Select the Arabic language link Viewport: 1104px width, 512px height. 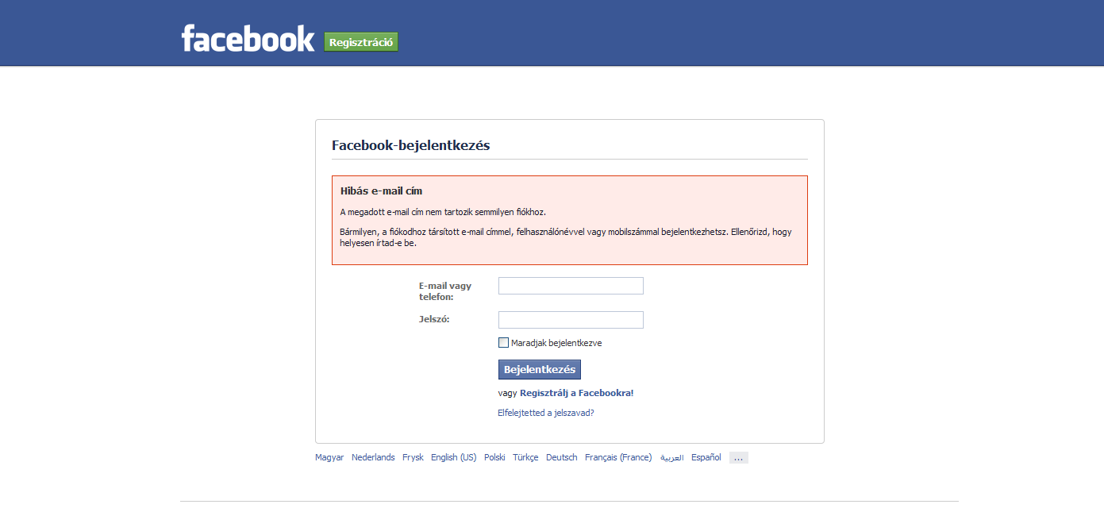(x=671, y=458)
